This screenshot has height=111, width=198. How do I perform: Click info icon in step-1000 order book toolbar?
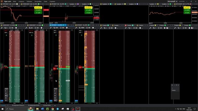pyautogui.click(x=93, y=28)
